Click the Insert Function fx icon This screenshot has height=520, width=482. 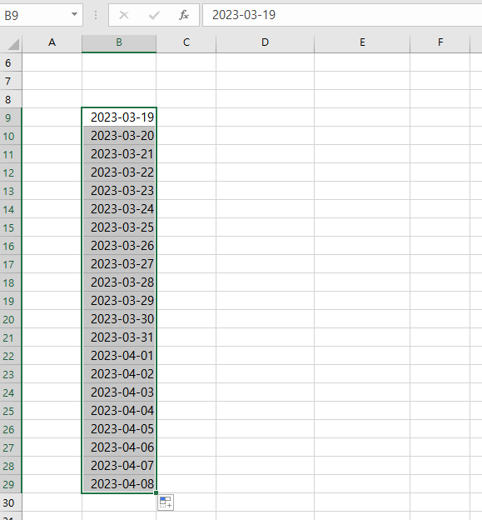[x=184, y=15]
